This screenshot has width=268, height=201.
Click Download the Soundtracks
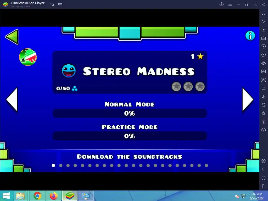coord(130,157)
